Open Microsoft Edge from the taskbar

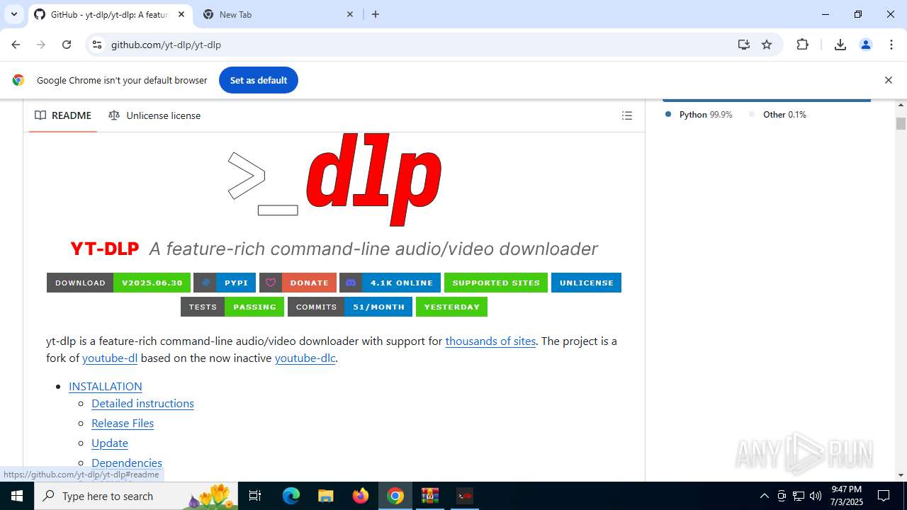pyautogui.click(x=291, y=496)
